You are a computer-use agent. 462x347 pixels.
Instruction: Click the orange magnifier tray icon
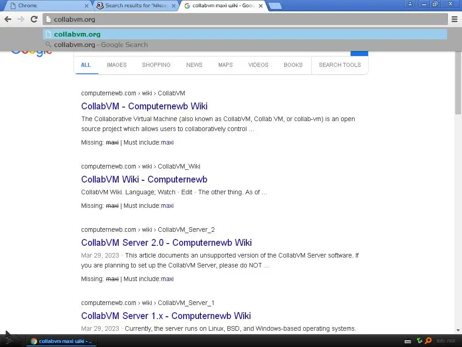pos(429,341)
